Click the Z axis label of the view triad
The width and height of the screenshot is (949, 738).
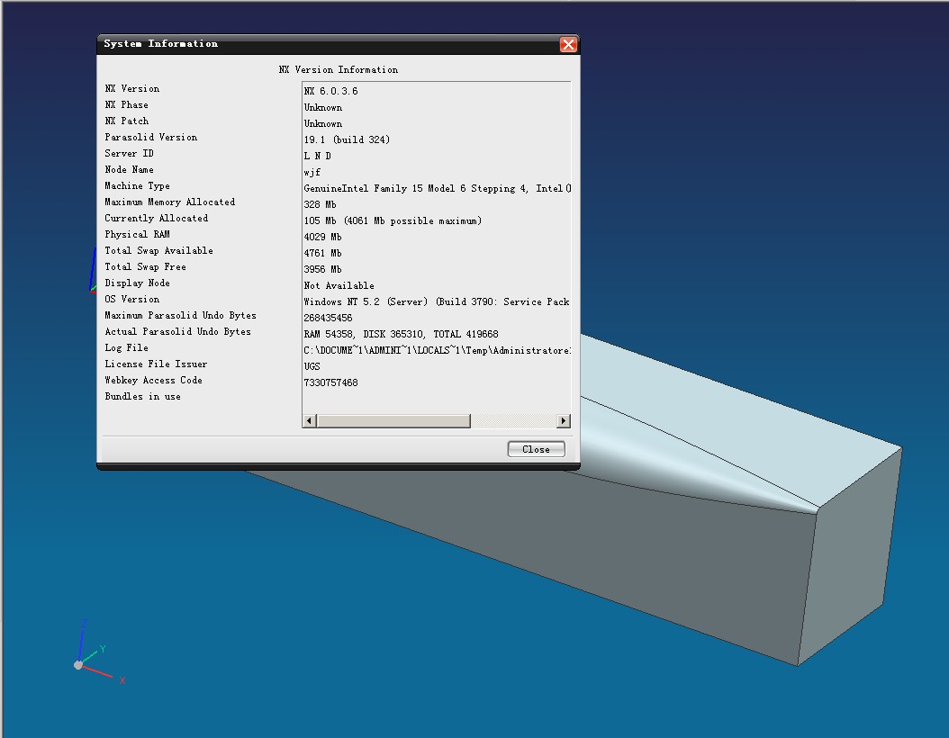(84, 623)
